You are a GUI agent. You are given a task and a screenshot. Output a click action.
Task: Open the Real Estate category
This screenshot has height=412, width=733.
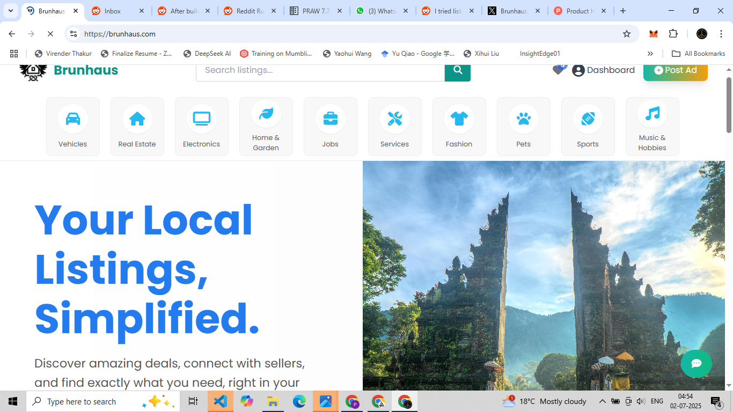(137, 127)
